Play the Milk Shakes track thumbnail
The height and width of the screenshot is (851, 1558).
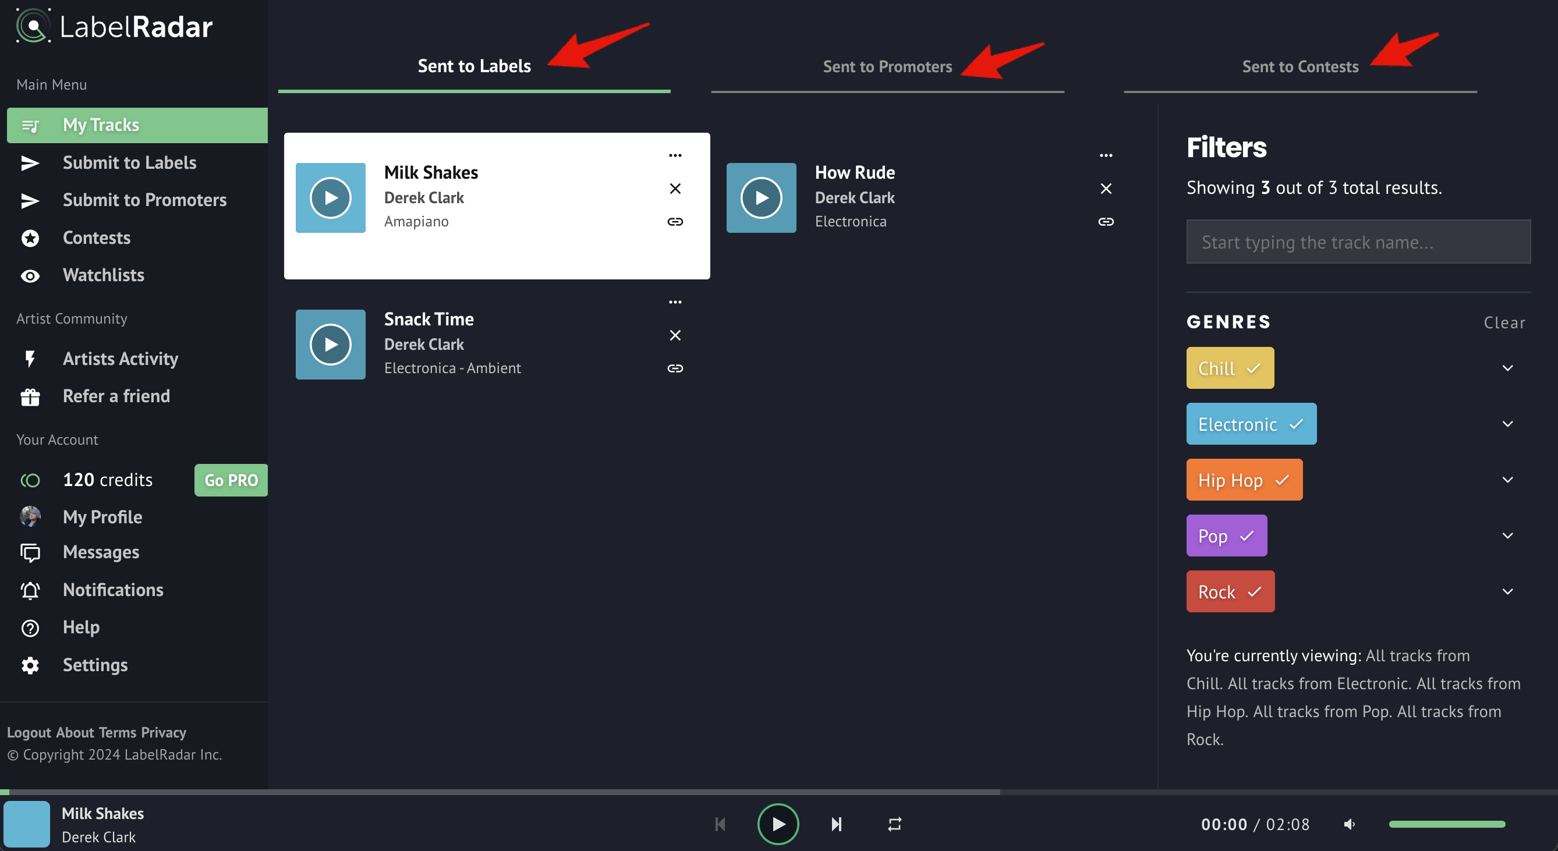point(330,198)
